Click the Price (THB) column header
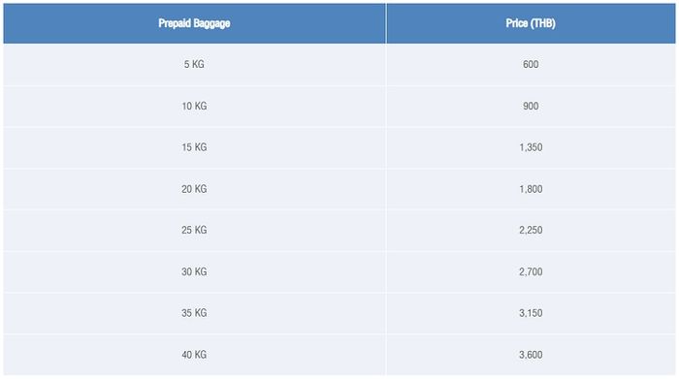Image resolution: width=679 pixels, height=379 pixels. tap(531, 23)
